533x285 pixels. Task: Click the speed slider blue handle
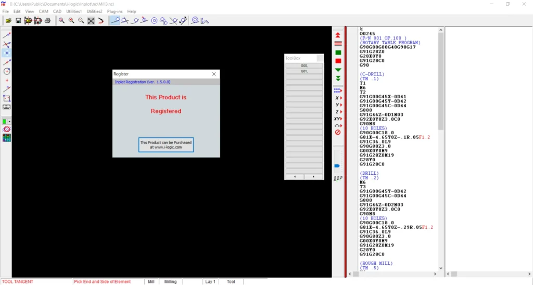337,166
